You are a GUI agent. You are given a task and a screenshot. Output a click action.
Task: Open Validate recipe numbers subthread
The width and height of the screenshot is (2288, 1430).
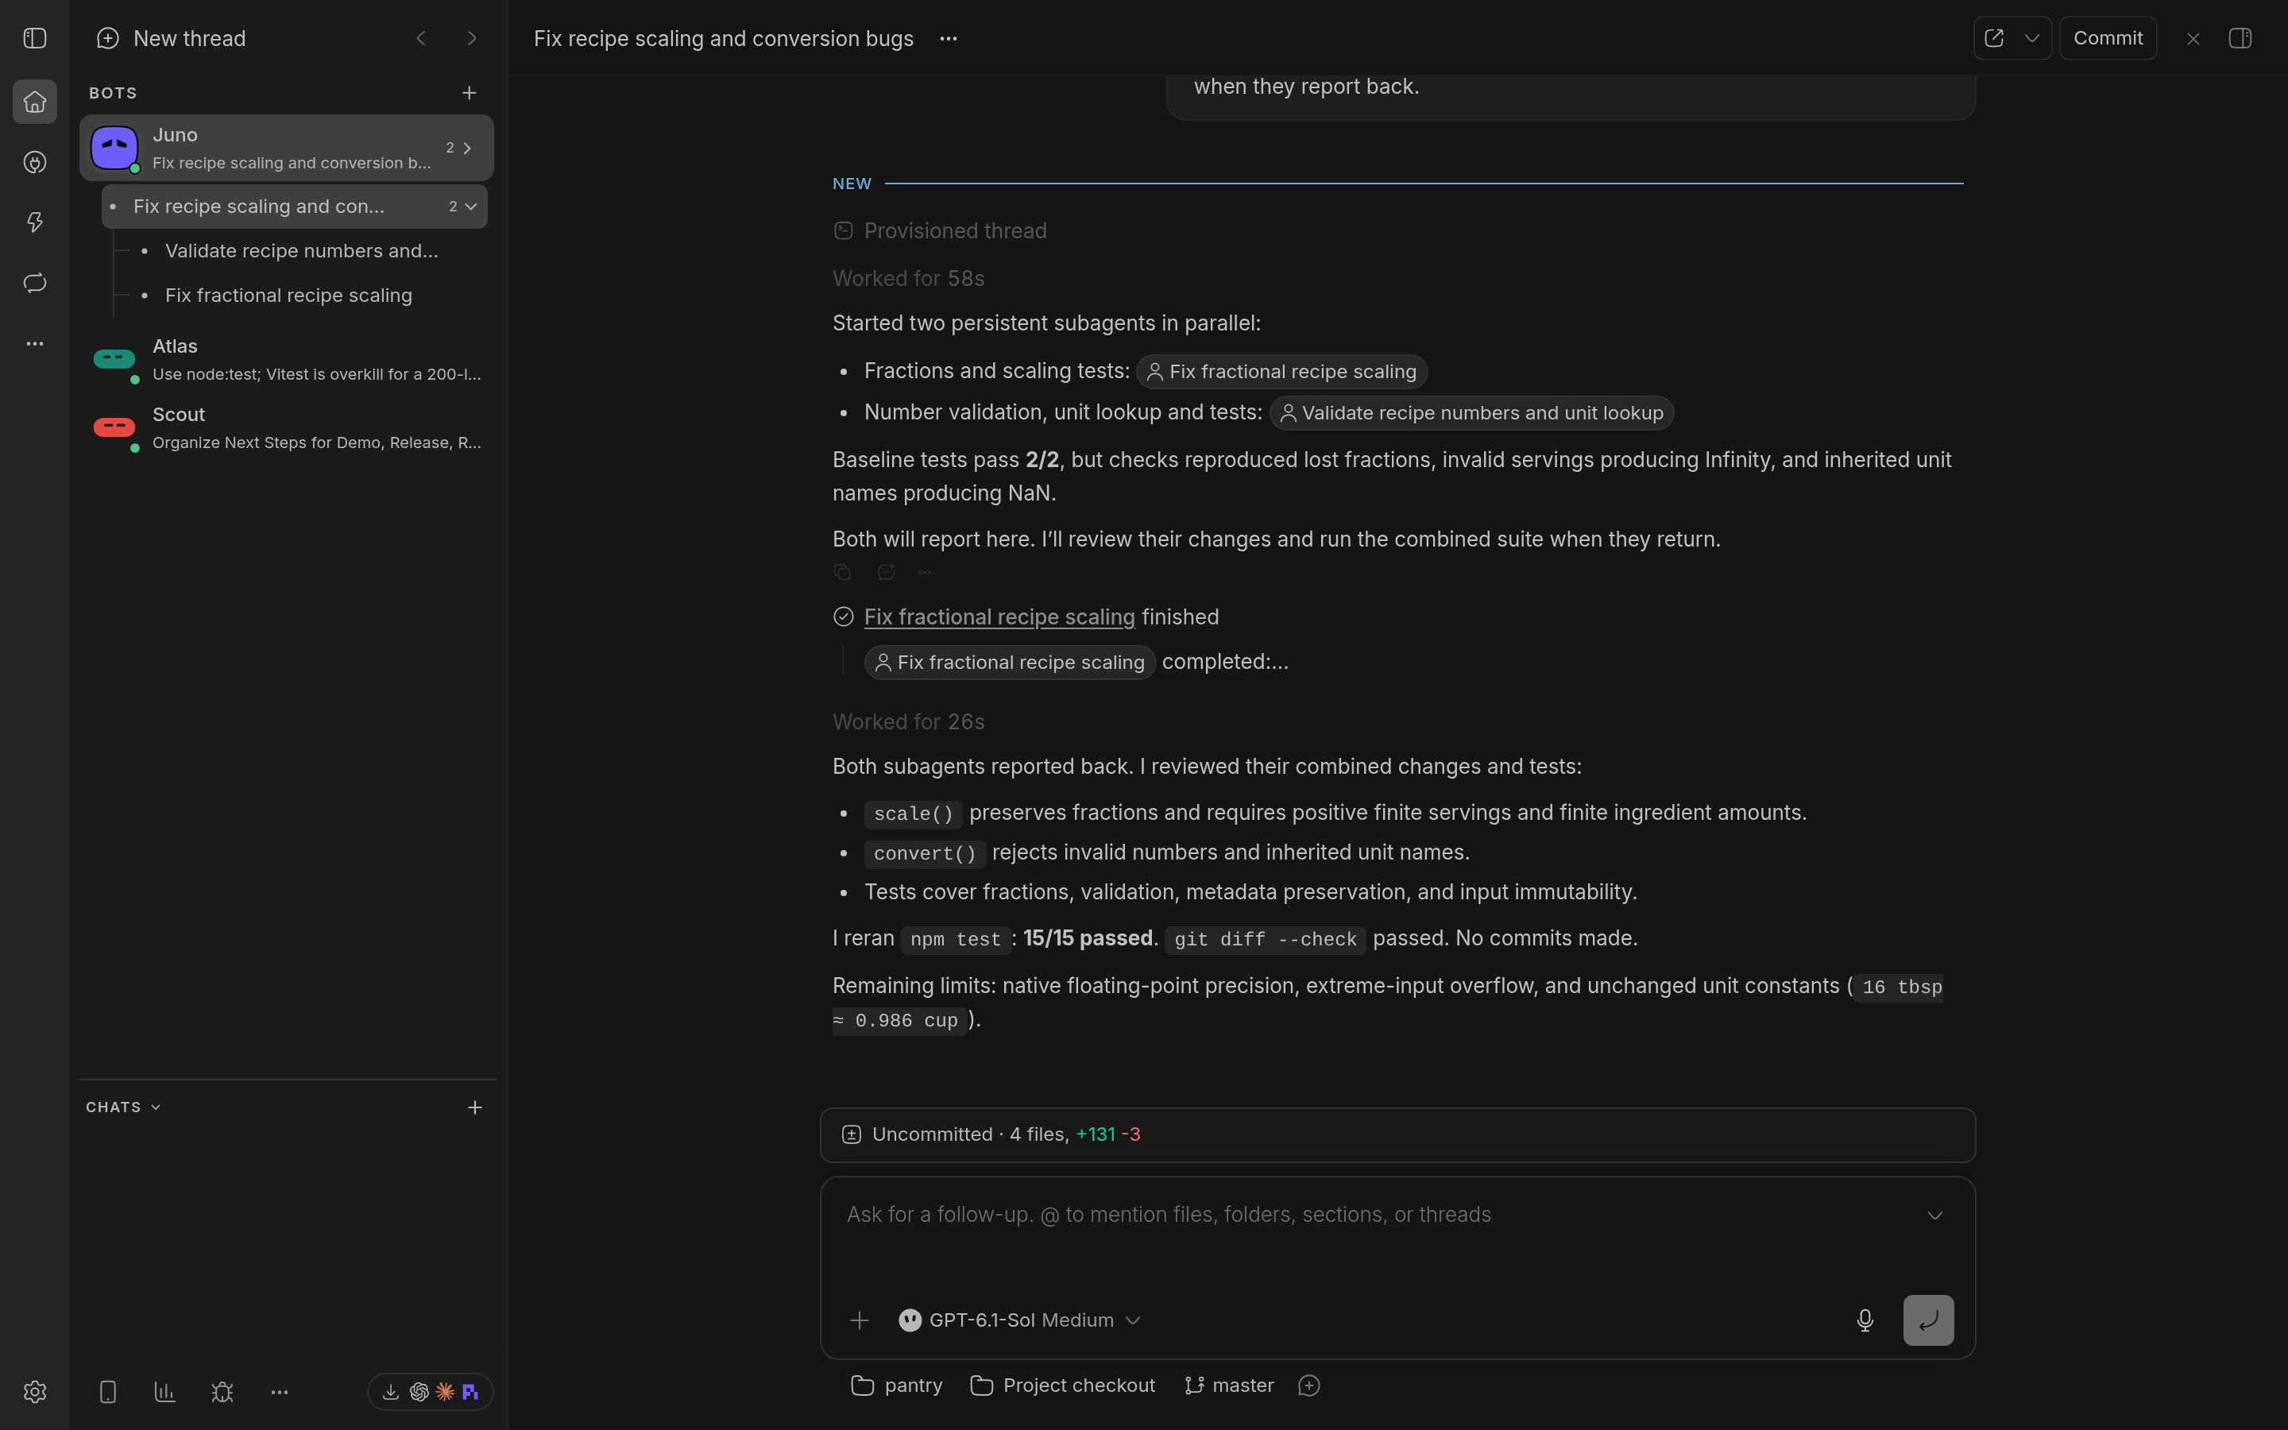point(300,250)
